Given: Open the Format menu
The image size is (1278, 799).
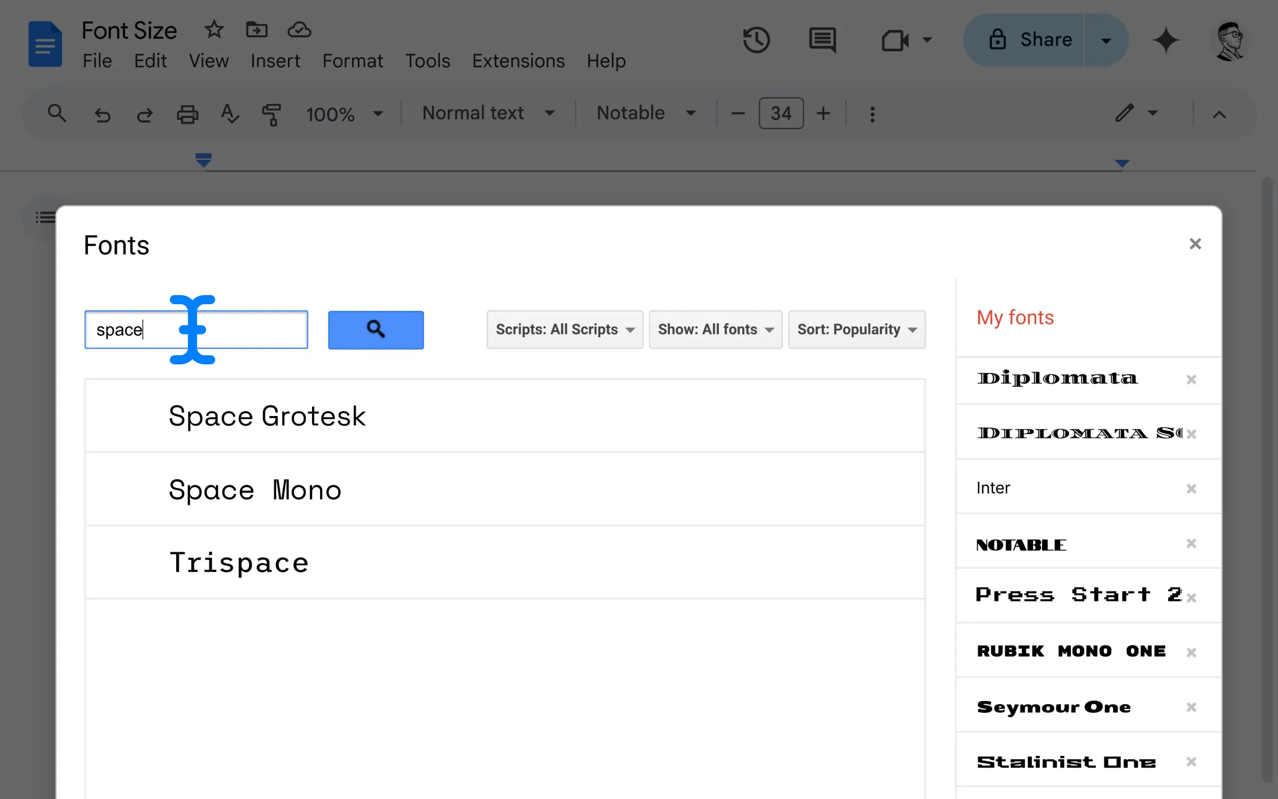Looking at the screenshot, I should (x=353, y=61).
